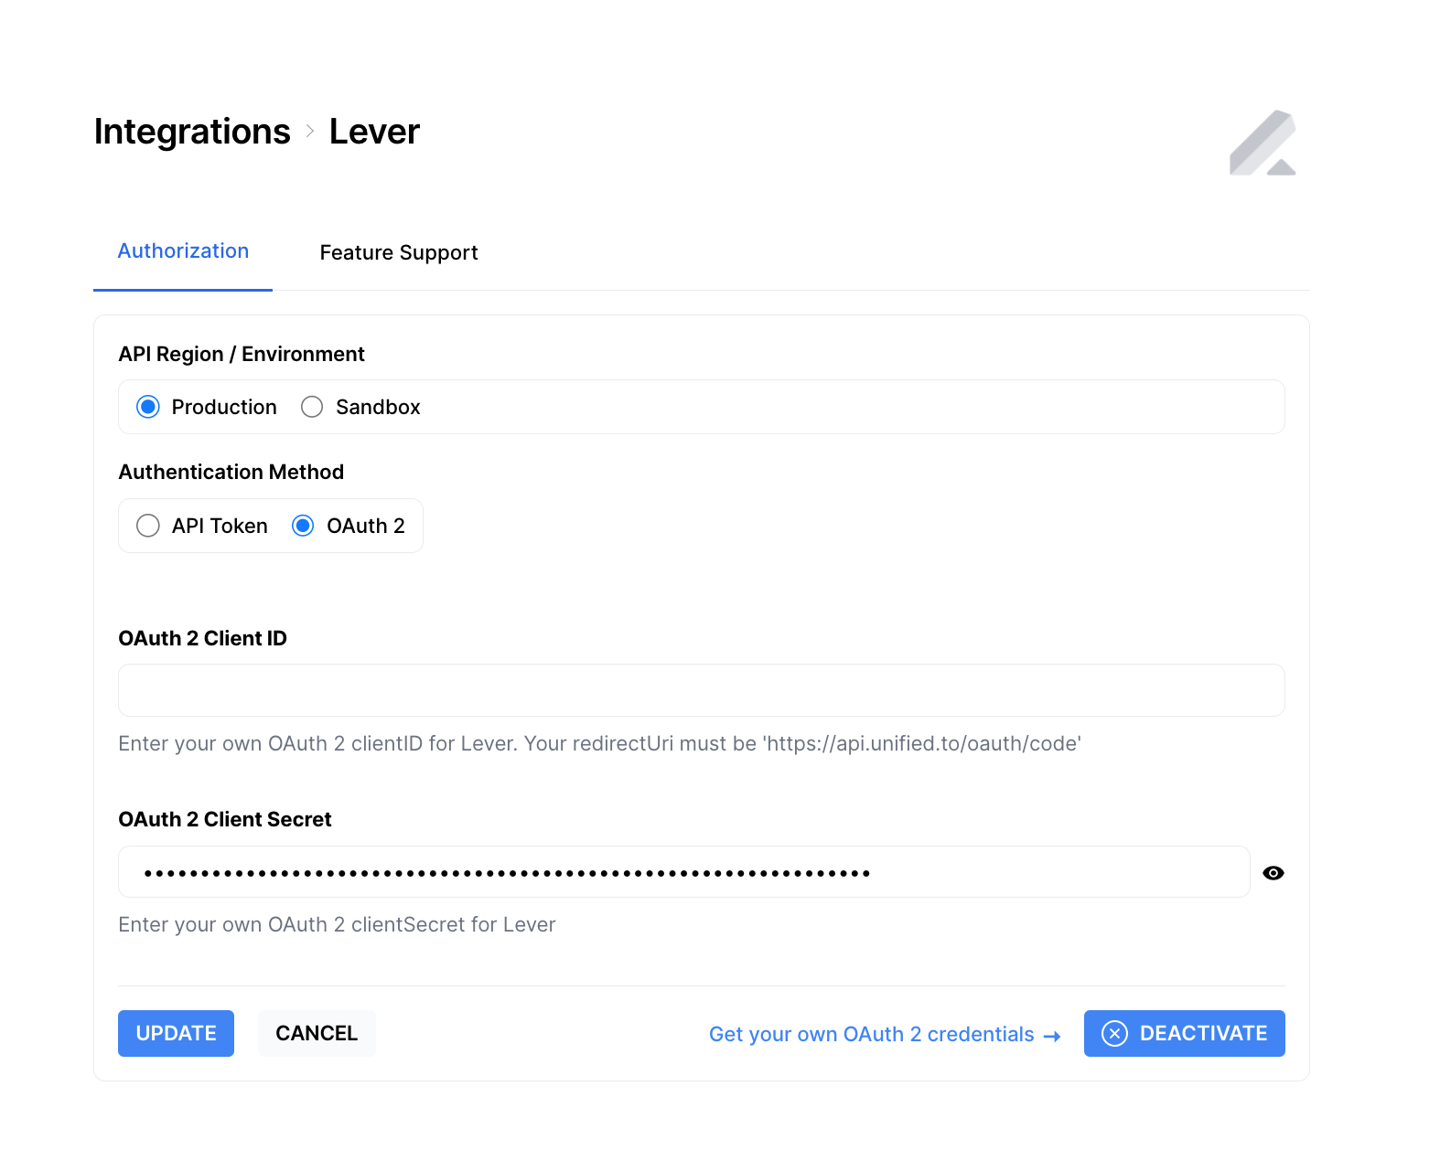Select the Production radio button
The image size is (1440, 1161).
pos(148,407)
